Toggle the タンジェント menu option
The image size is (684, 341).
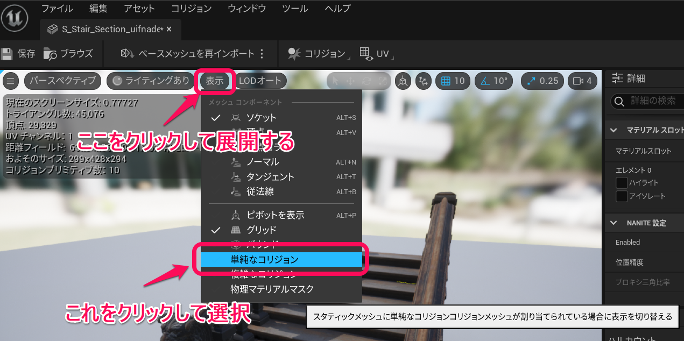[282, 176]
